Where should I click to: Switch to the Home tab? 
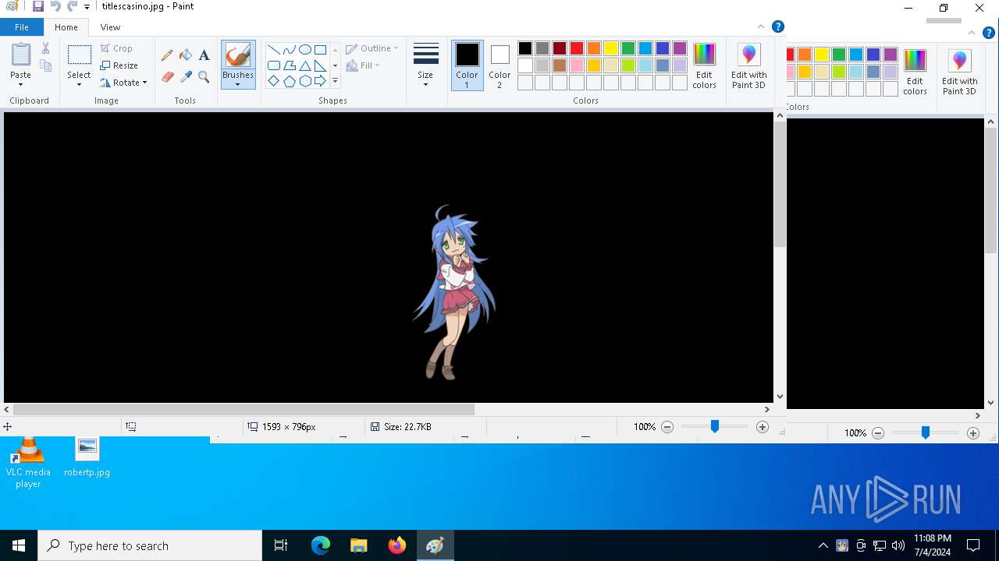[66, 27]
